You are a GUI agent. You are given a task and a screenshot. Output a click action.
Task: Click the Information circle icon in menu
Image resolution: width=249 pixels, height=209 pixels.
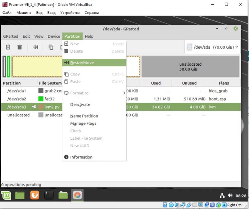tap(66, 157)
